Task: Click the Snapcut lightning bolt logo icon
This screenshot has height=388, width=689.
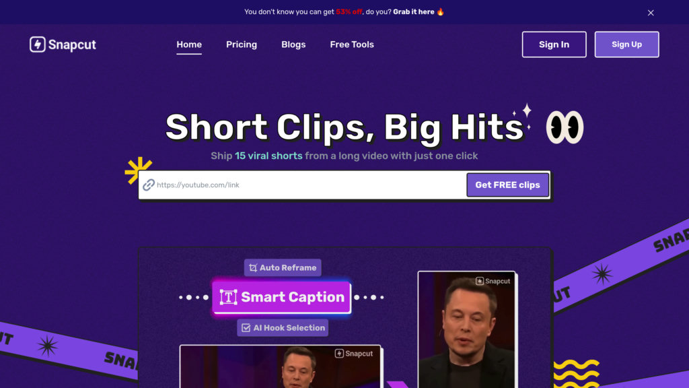Action: (38, 44)
